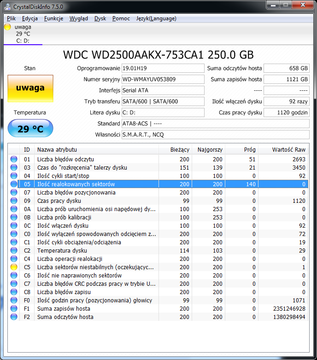Click the Tryb transferu field SATA/600

click(x=163, y=101)
